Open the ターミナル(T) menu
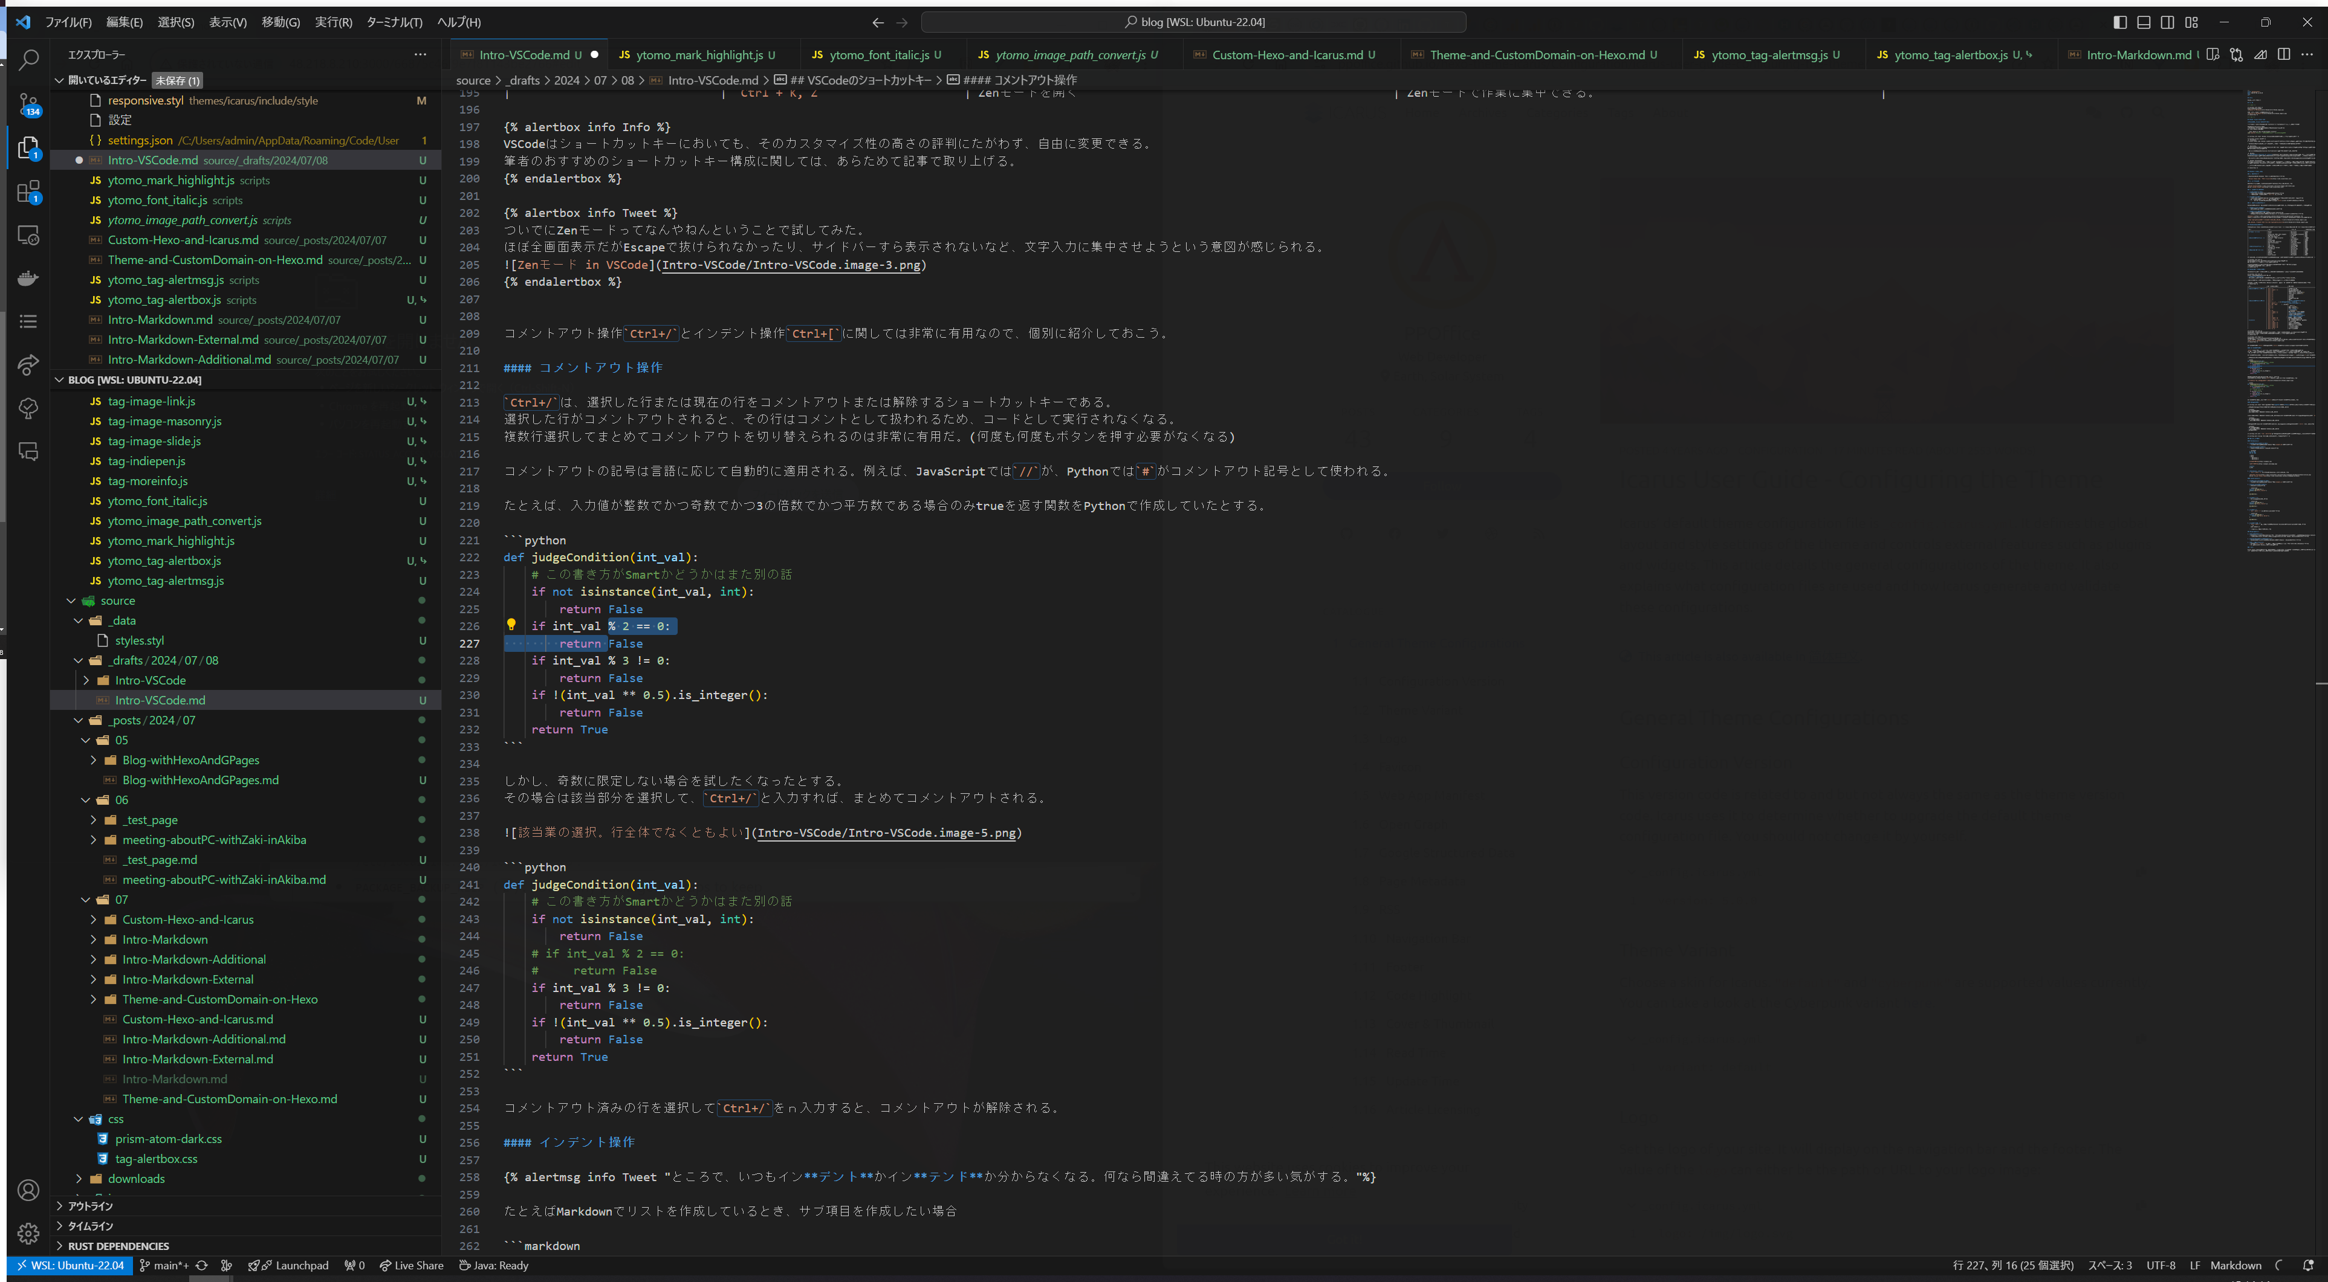The width and height of the screenshot is (2328, 1282). click(x=393, y=22)
